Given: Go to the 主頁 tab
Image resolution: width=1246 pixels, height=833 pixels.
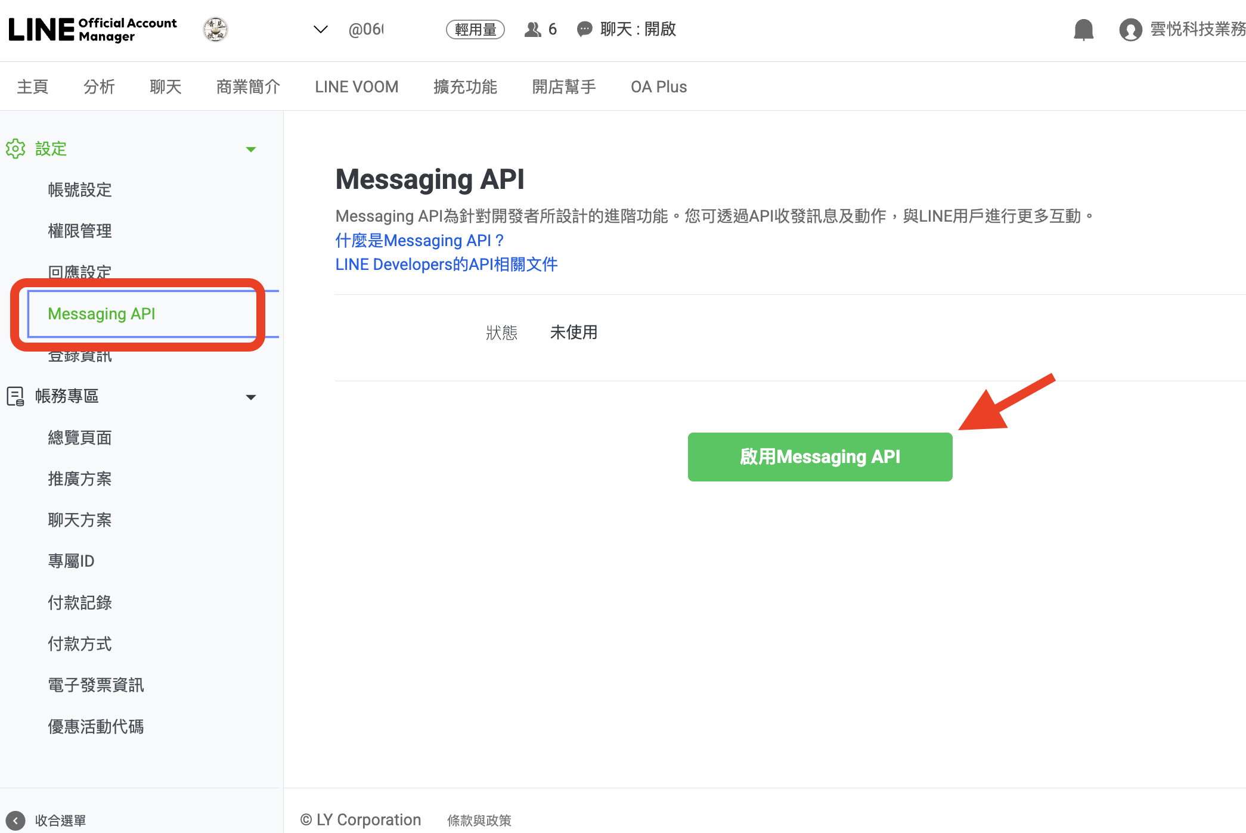Looking at the screenshot, I should [33, 87].
